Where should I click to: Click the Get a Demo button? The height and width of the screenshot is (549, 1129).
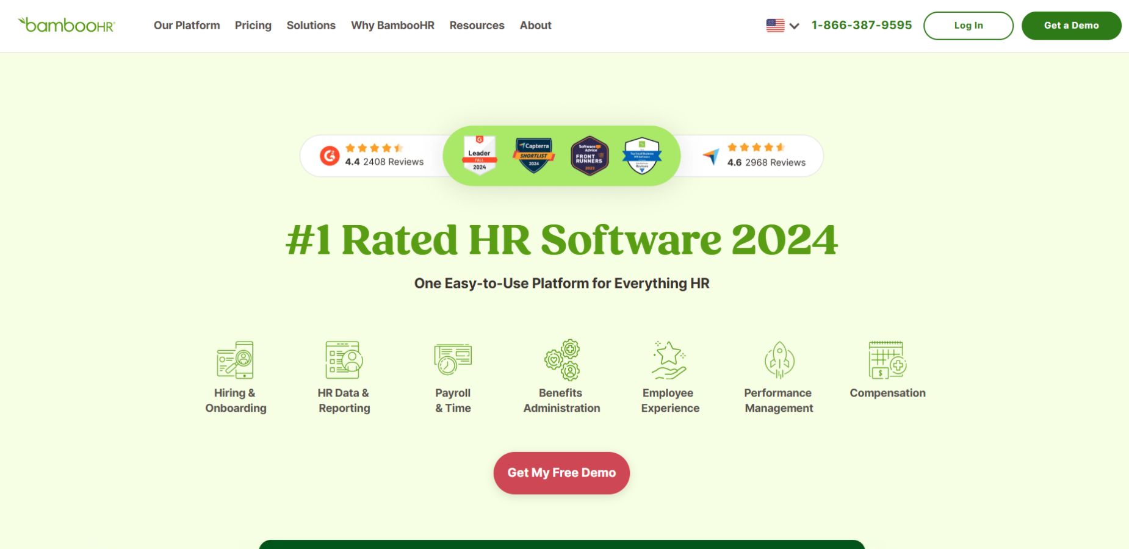pyautogui.click(x=1072, y=26)
